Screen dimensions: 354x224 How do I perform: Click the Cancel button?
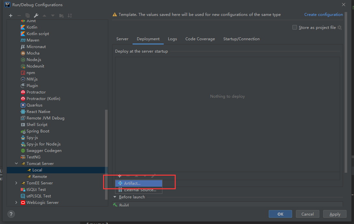pyautogui.click(x=308, y=214)
